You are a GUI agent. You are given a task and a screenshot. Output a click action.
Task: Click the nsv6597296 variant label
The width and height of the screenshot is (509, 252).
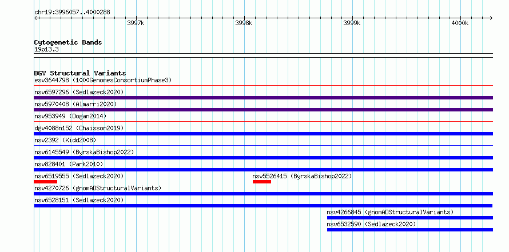pyautogui.click(x=79, y=92)
